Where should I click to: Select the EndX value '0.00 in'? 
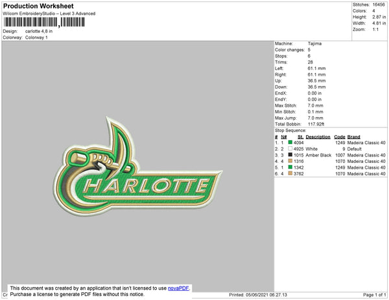[314, 93]
